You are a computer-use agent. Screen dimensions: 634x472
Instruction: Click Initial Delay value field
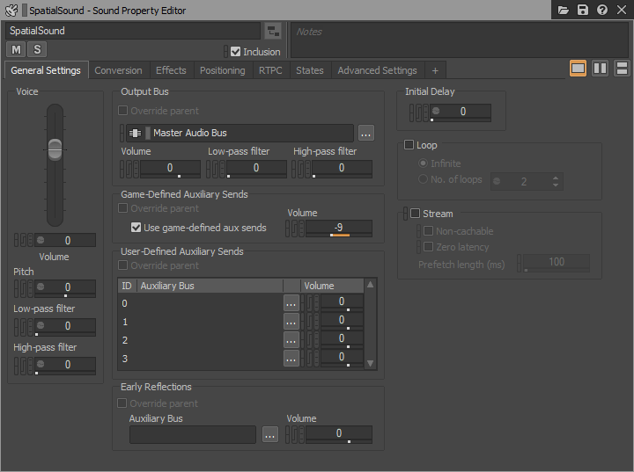pyautogui.click(x=461, y=113)
